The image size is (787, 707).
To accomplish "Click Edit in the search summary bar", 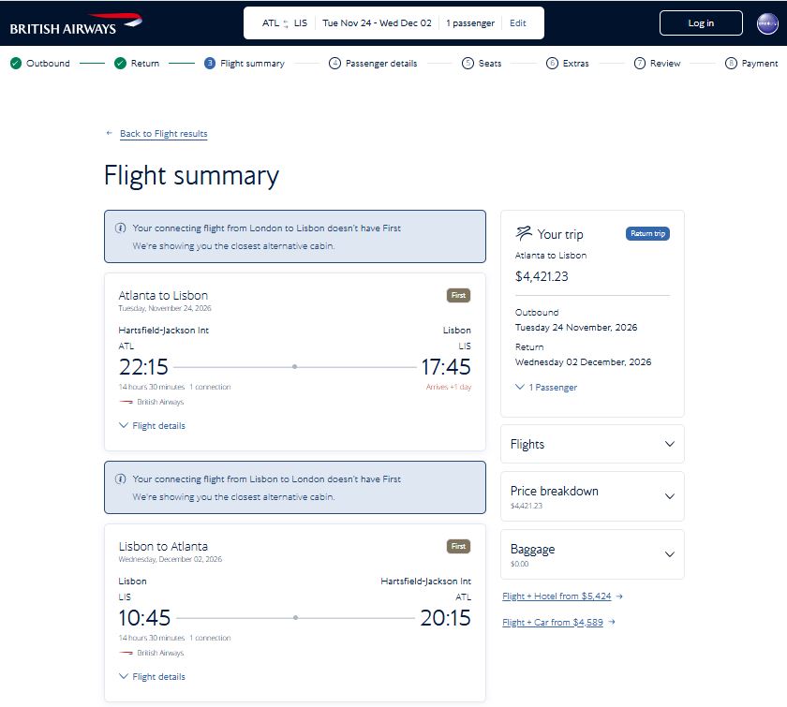I will pyautogui.click(x=517, y=23).
